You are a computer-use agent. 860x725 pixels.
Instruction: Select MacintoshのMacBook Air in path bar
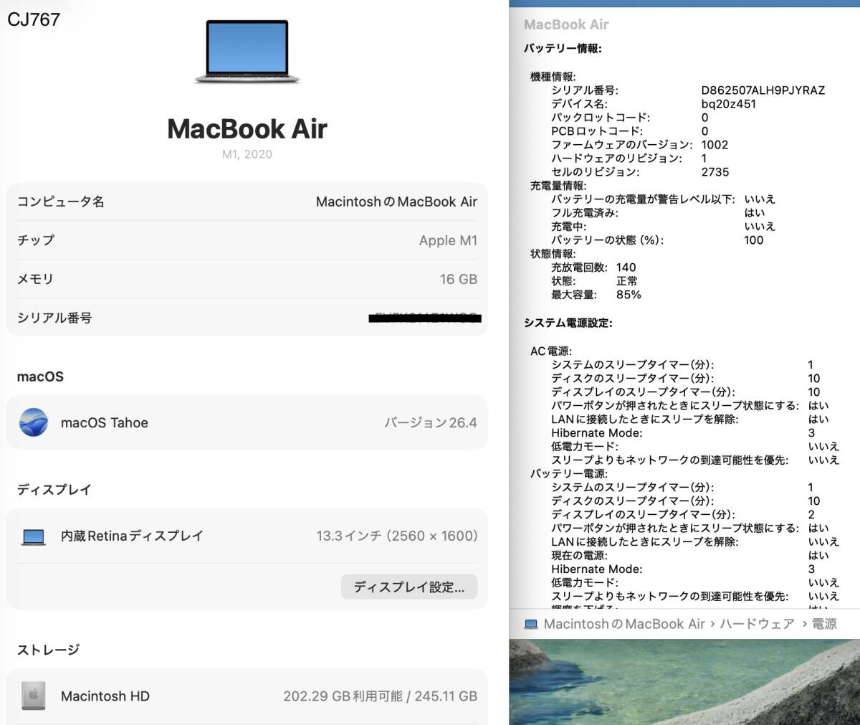(x=624, y=624)
